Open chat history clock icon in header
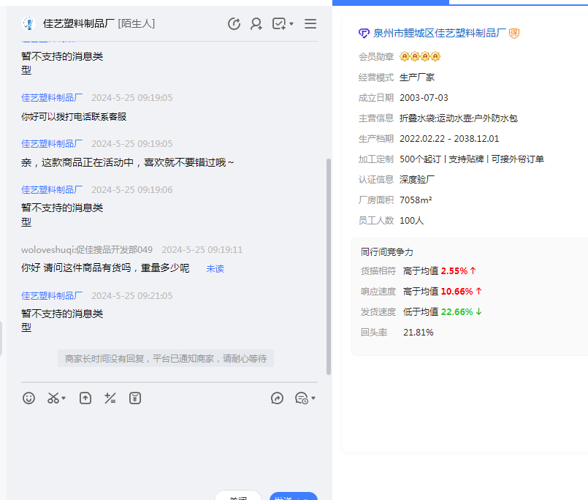The width and height of the screenshot is (588, 500). (x=234, y=24)
